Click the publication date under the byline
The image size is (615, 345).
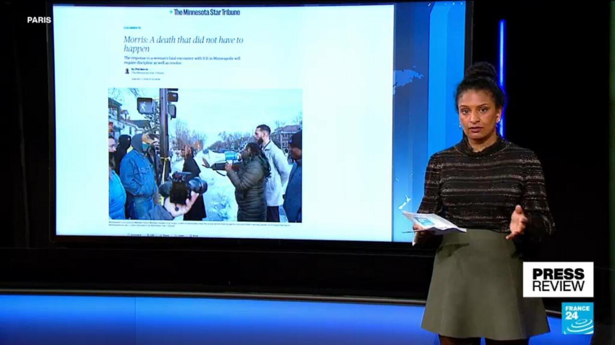(x=145, y=79)
